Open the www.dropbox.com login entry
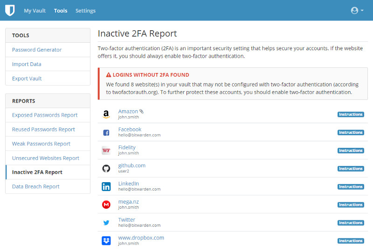Viewport: 373px width, 251px height. click(x=141, y=238)
